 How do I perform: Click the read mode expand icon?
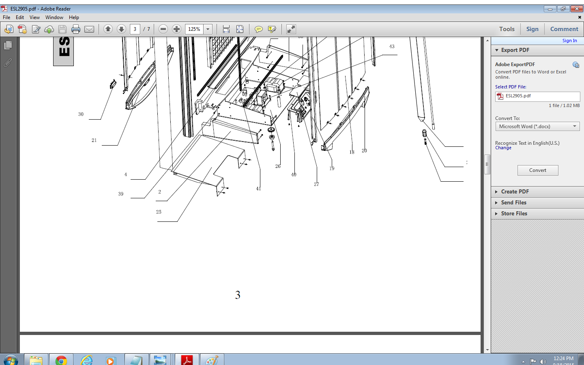291,29
